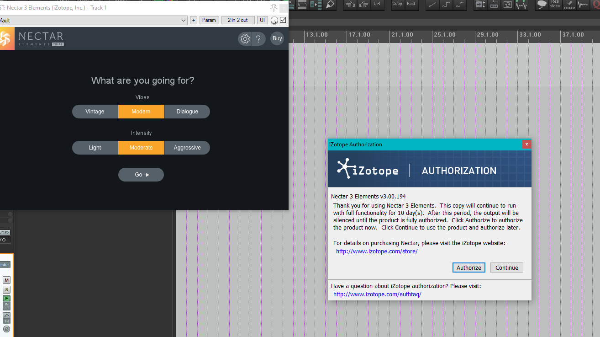Viewport: 600px width, 337px height.
Task: Solo the track with S button
Action: [x=6, y=289]
